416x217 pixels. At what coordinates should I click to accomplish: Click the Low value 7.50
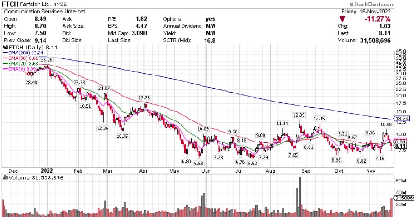40,33
